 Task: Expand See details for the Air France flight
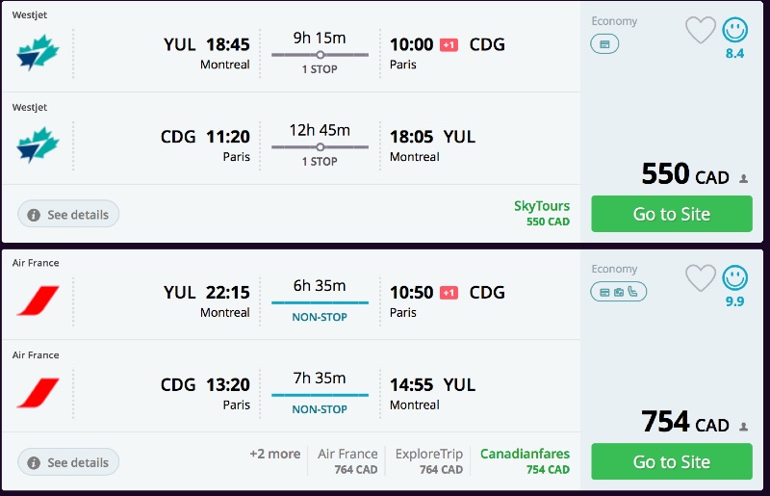68,461
